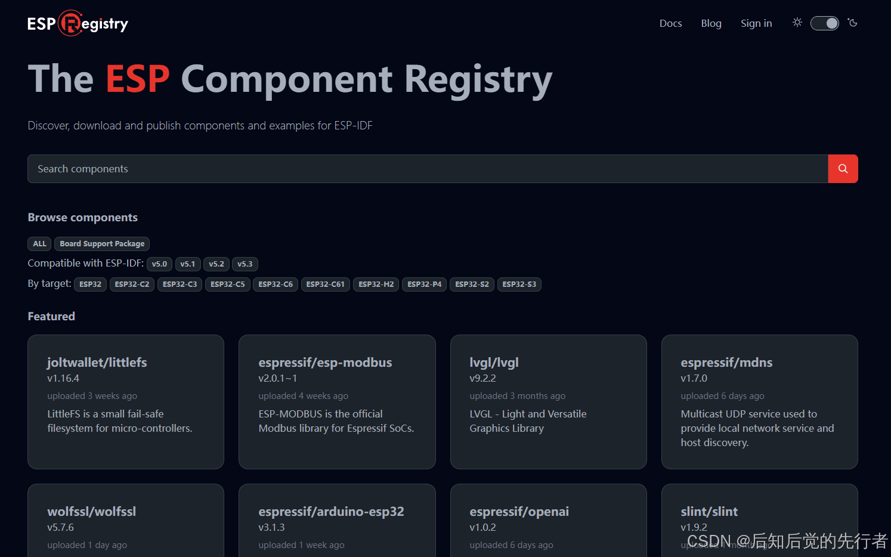Click version v2.0.1~1 text
Screen dimensions: 891x557
(277, 378)
